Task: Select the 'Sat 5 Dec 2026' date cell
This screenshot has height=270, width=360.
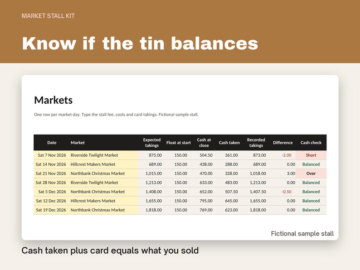Action: (52, 192)
